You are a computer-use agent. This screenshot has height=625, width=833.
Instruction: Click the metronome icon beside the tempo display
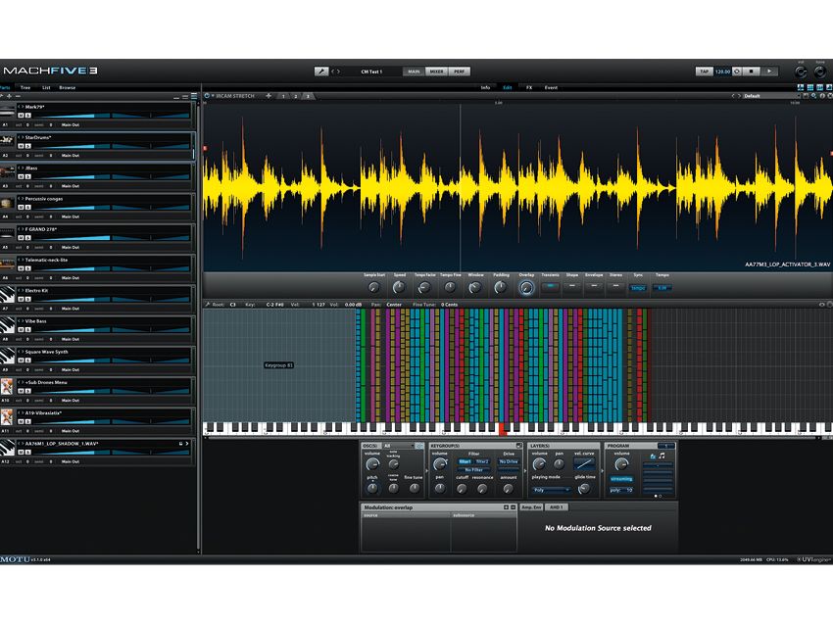coord(737,71)
